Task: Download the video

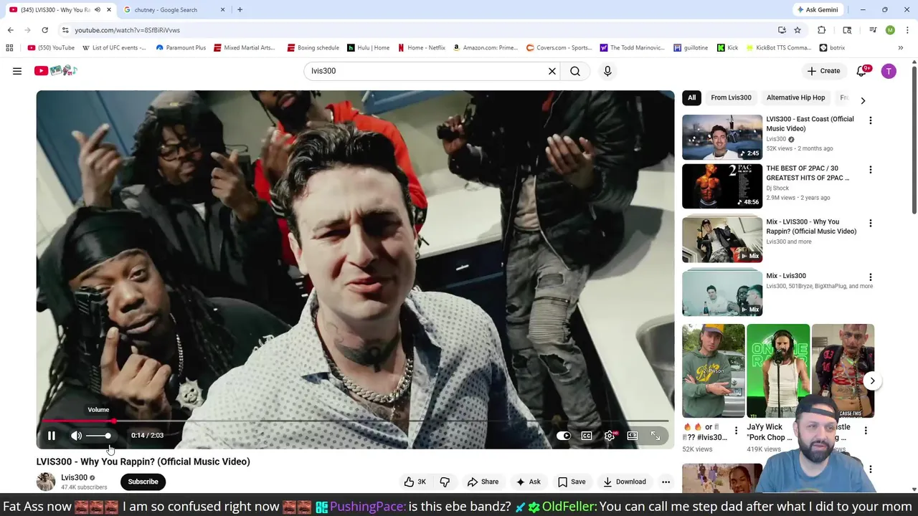Action: [625, 482]
